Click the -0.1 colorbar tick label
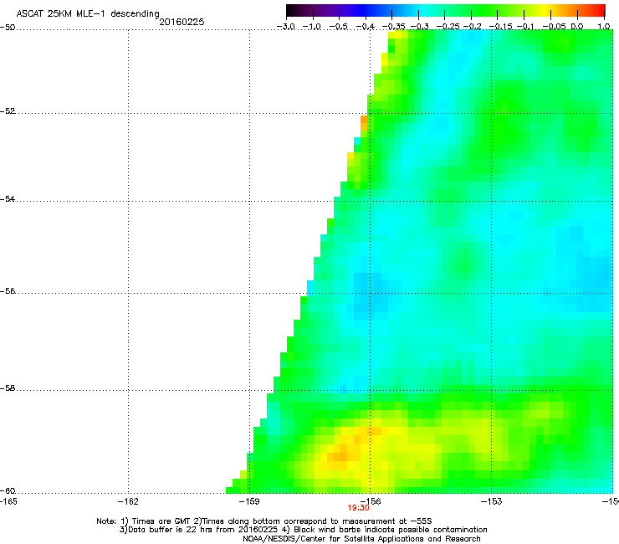 point(525,27)
